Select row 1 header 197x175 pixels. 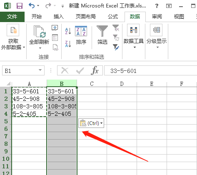click(6, 91)
